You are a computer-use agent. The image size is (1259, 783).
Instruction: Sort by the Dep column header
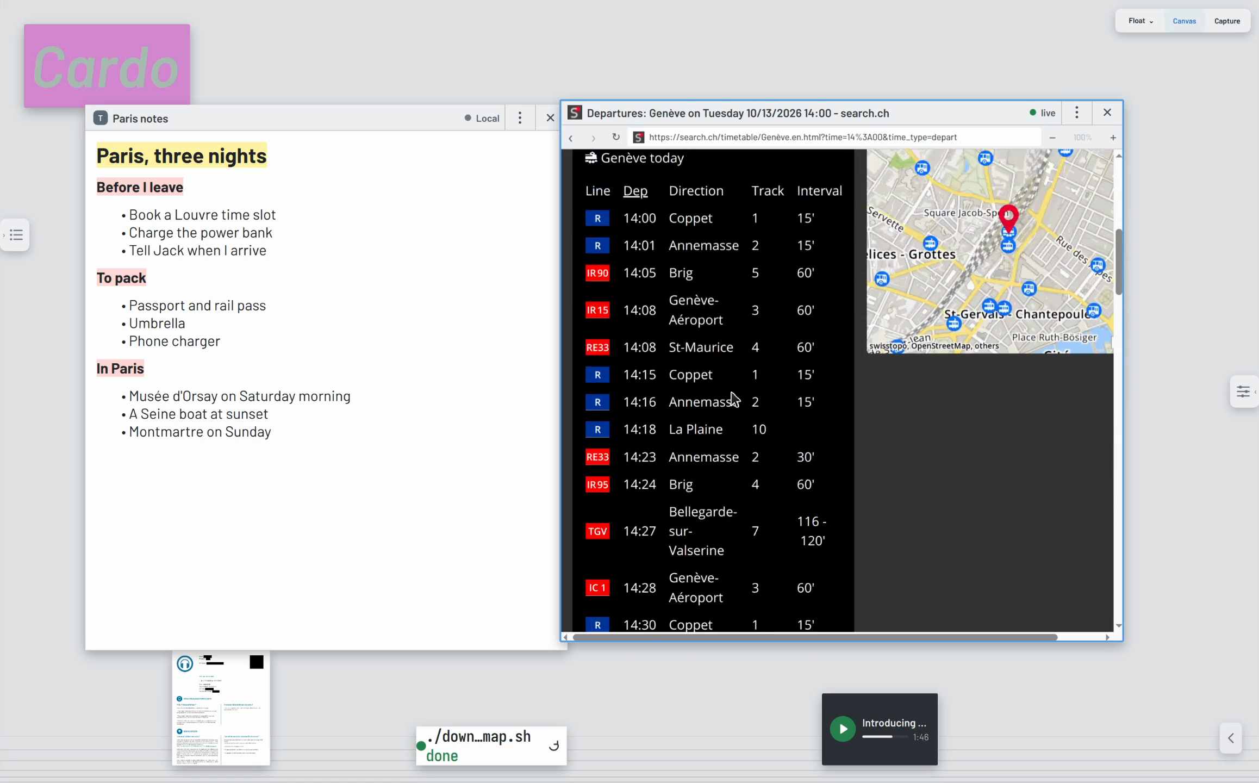(x=635, y=191)
